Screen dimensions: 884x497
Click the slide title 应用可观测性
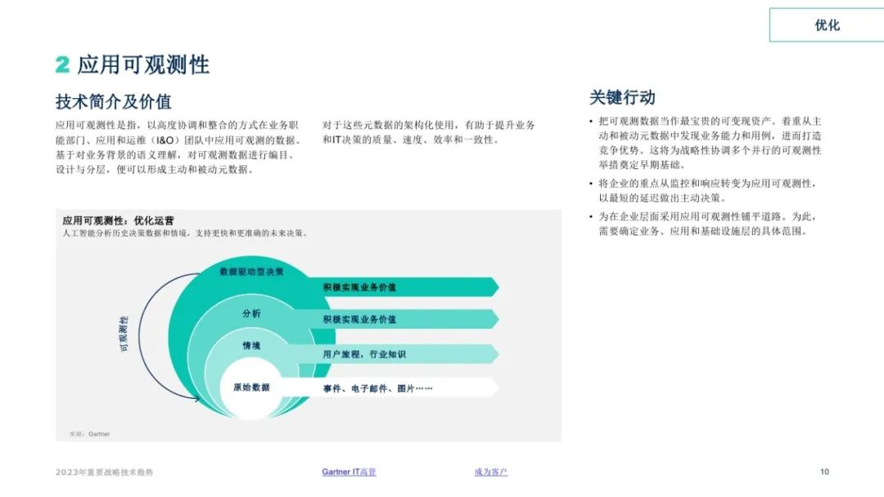coord(143,65)
